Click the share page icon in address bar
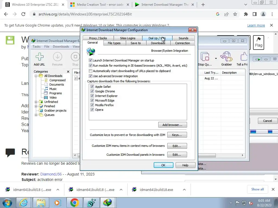The width and height of the screenshot is (278, 208). click(226, 14)
